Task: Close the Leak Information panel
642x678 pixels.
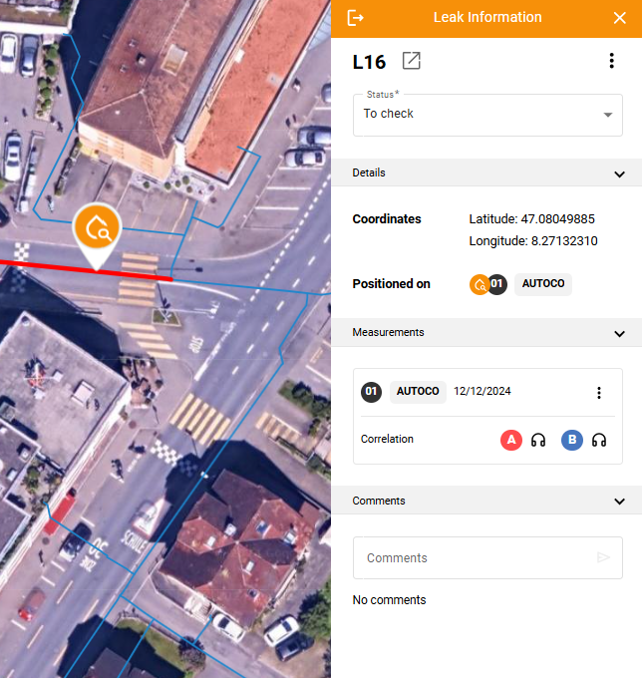Action: click(619, 18)
